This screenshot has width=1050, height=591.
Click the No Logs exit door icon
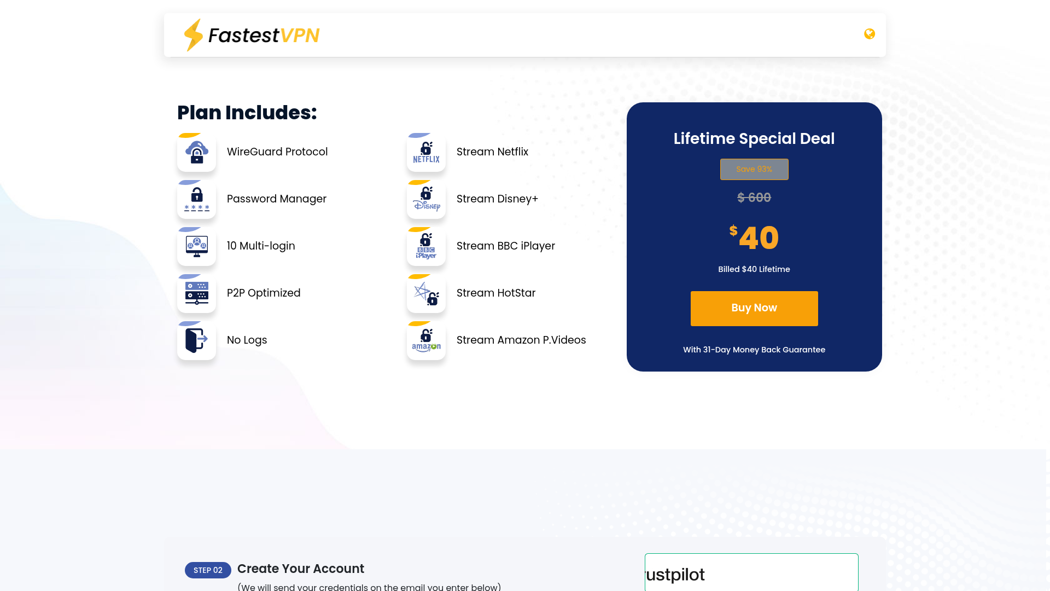point(197,340)
